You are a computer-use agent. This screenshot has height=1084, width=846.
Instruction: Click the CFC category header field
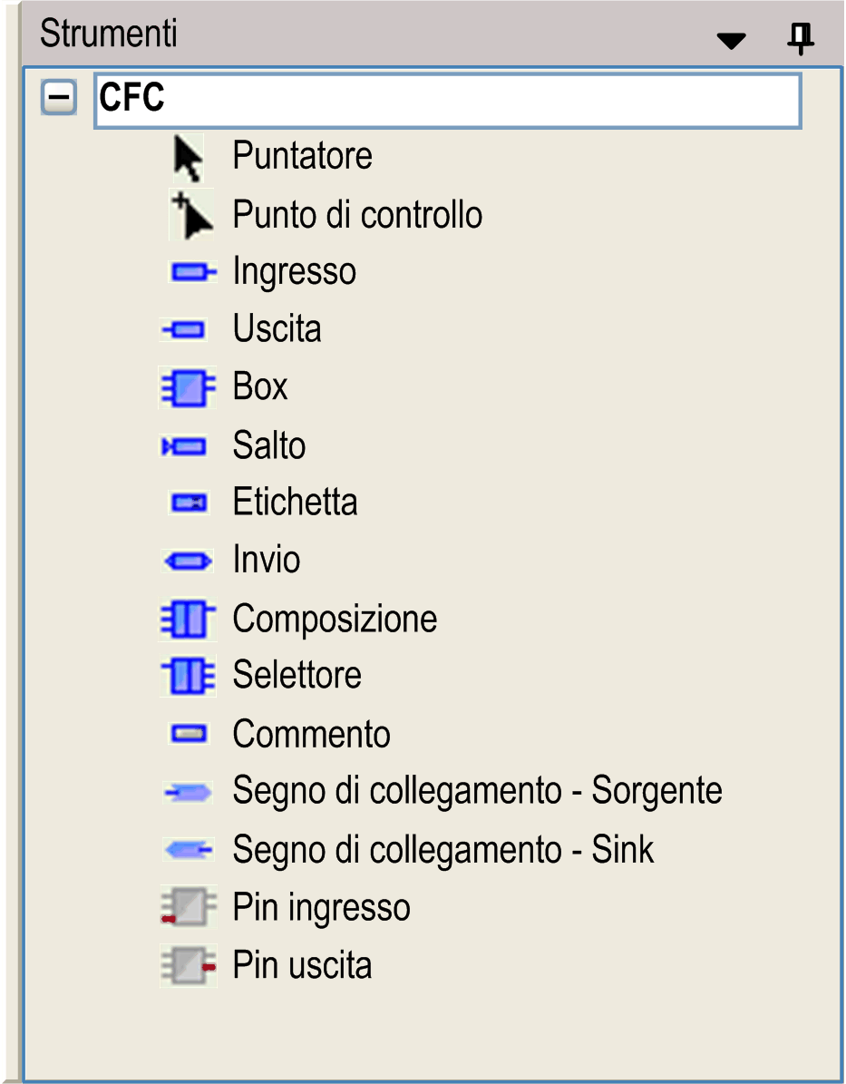(446, 100)
